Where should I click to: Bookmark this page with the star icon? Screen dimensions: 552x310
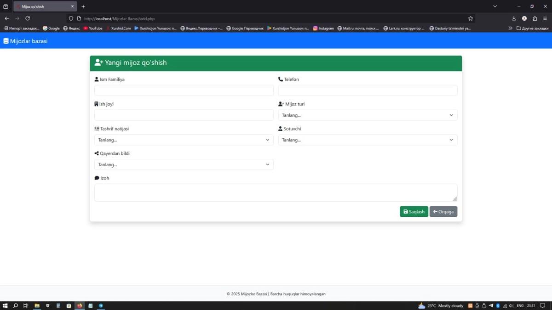click(470, 18)
